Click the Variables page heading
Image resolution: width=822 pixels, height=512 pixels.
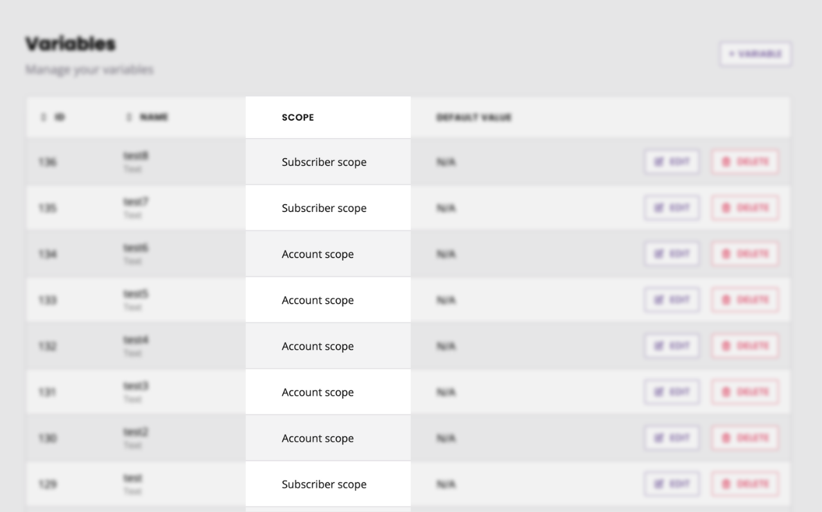click(x=69, y=43)
